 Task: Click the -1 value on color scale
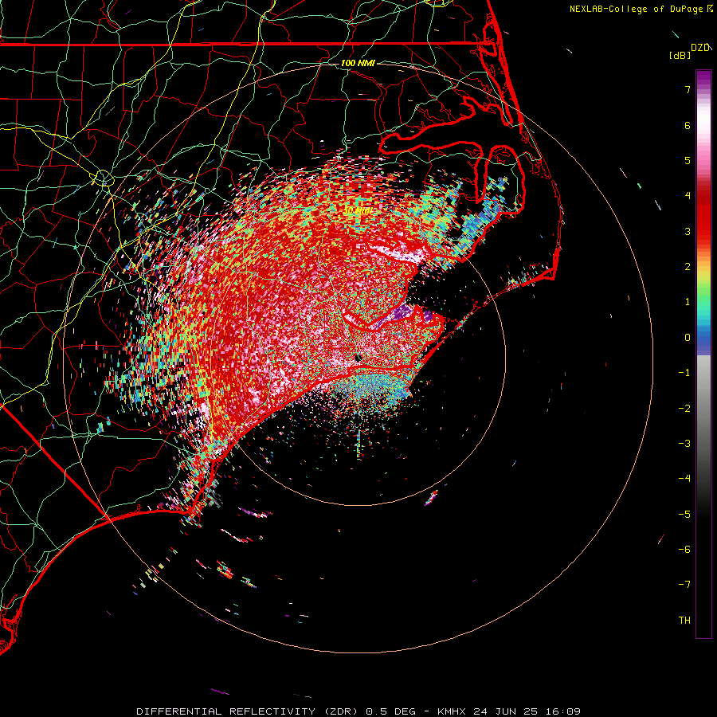point(684,373)
